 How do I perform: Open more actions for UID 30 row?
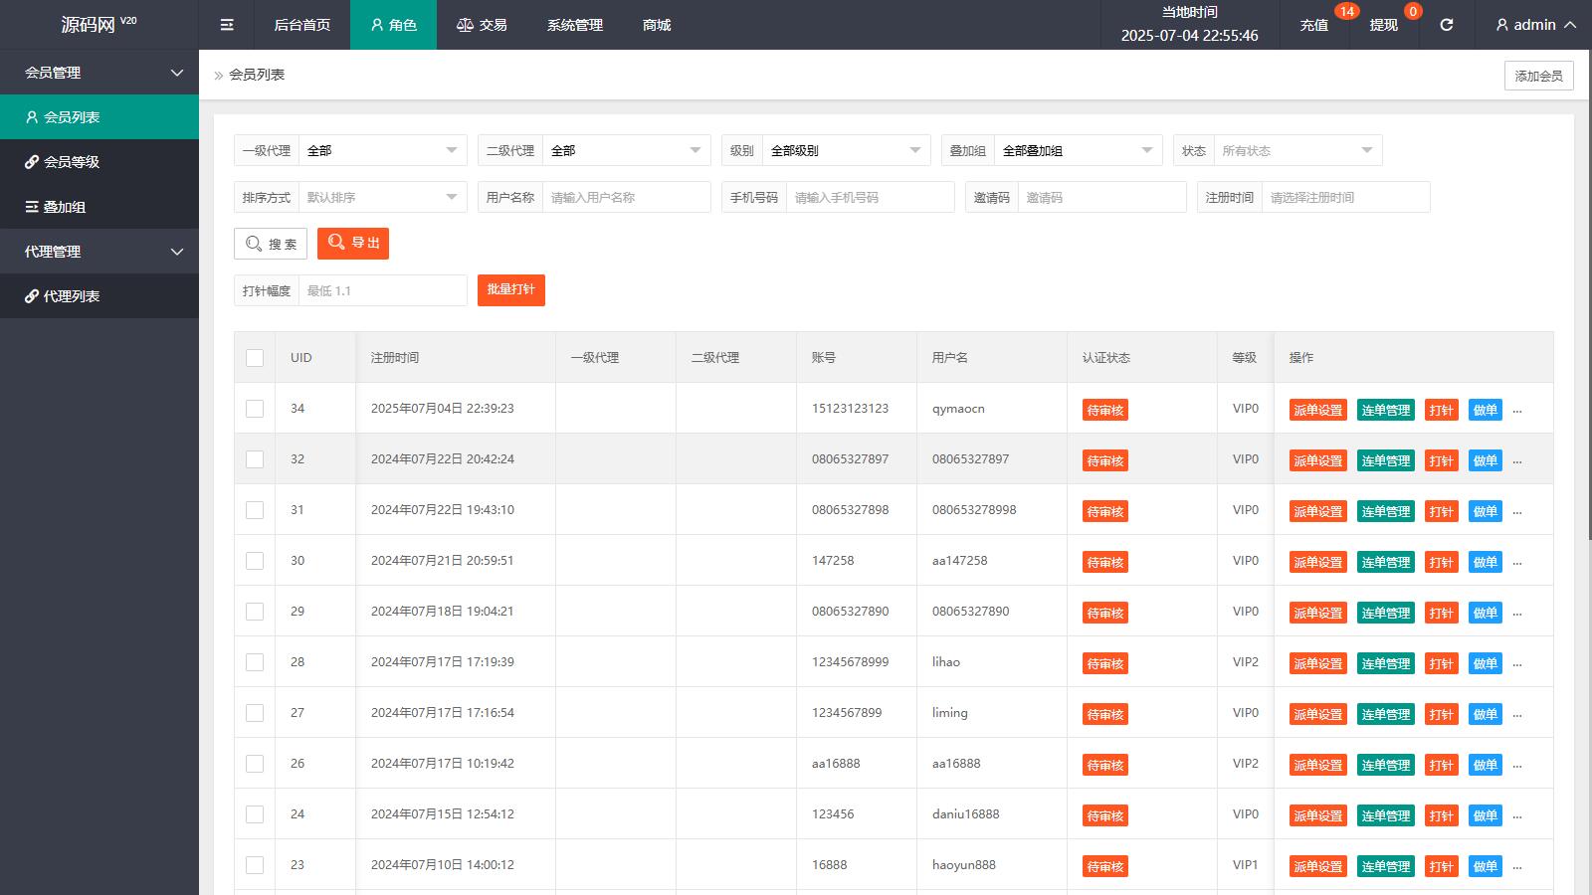pyautogui.click(x=1517, y=562)
